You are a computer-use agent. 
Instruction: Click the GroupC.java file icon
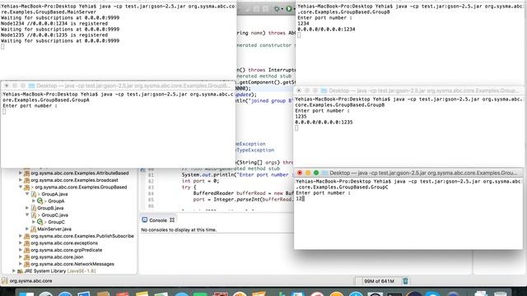pos(34,215)
